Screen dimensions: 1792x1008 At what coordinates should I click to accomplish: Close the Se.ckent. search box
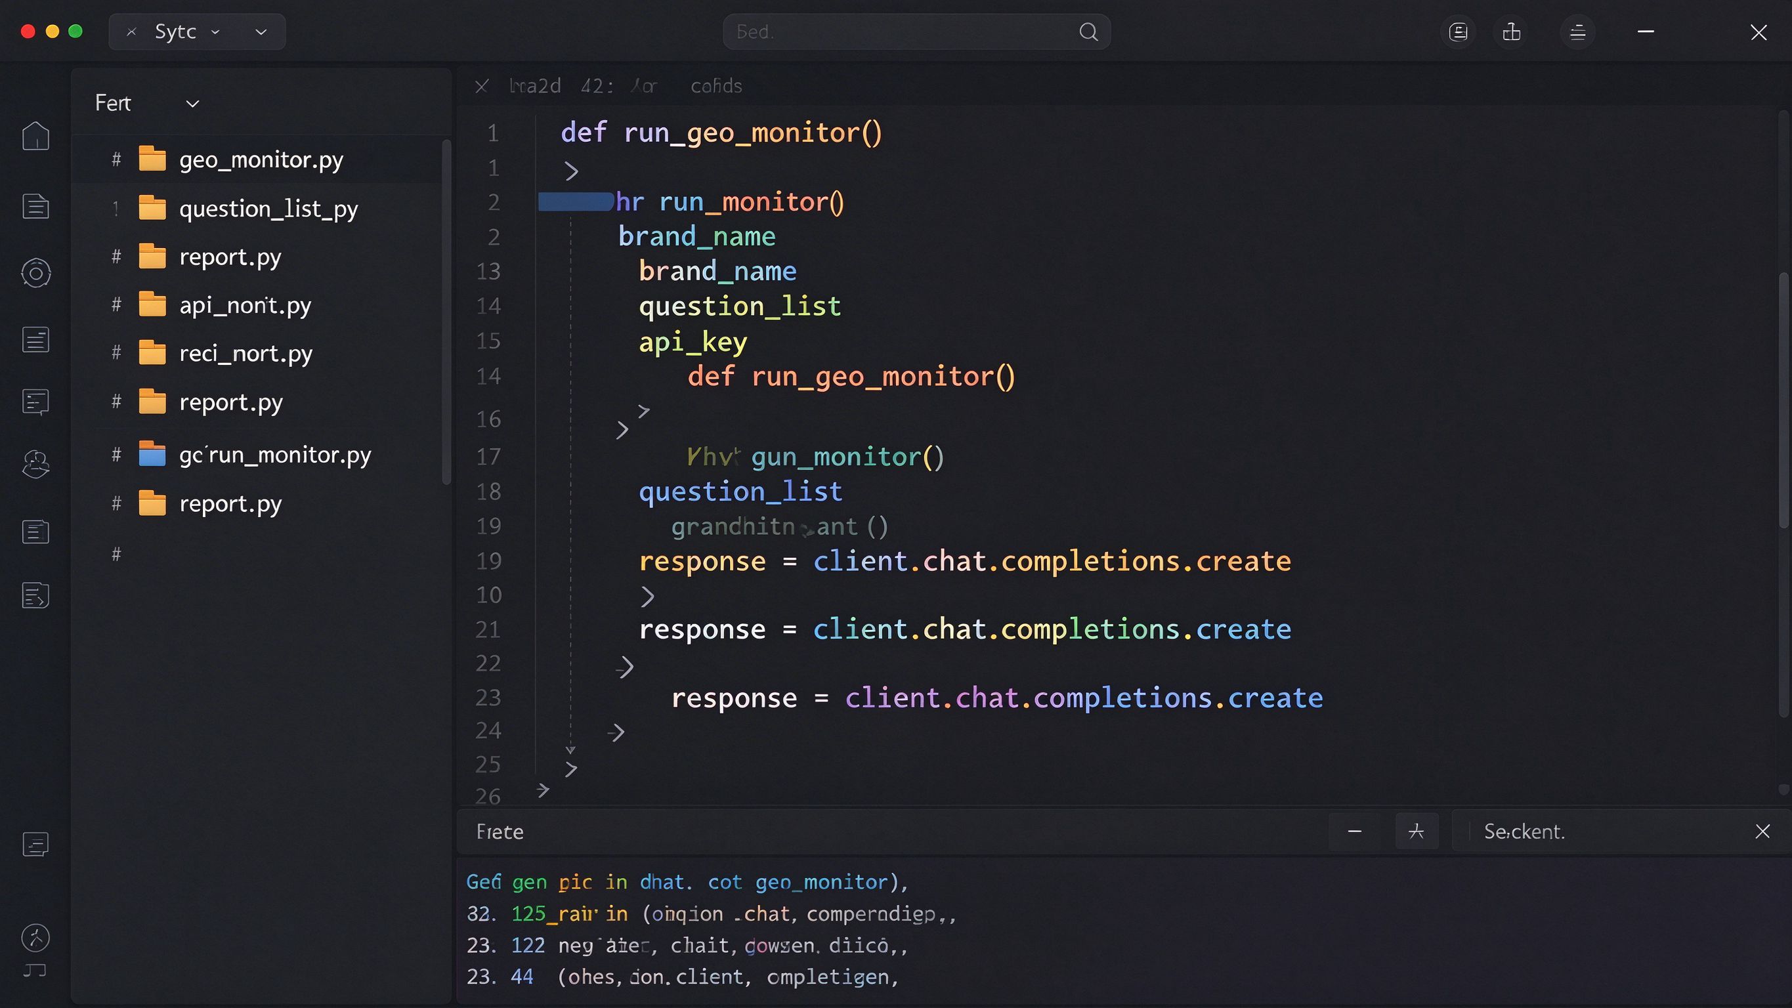click(1762, 831)
